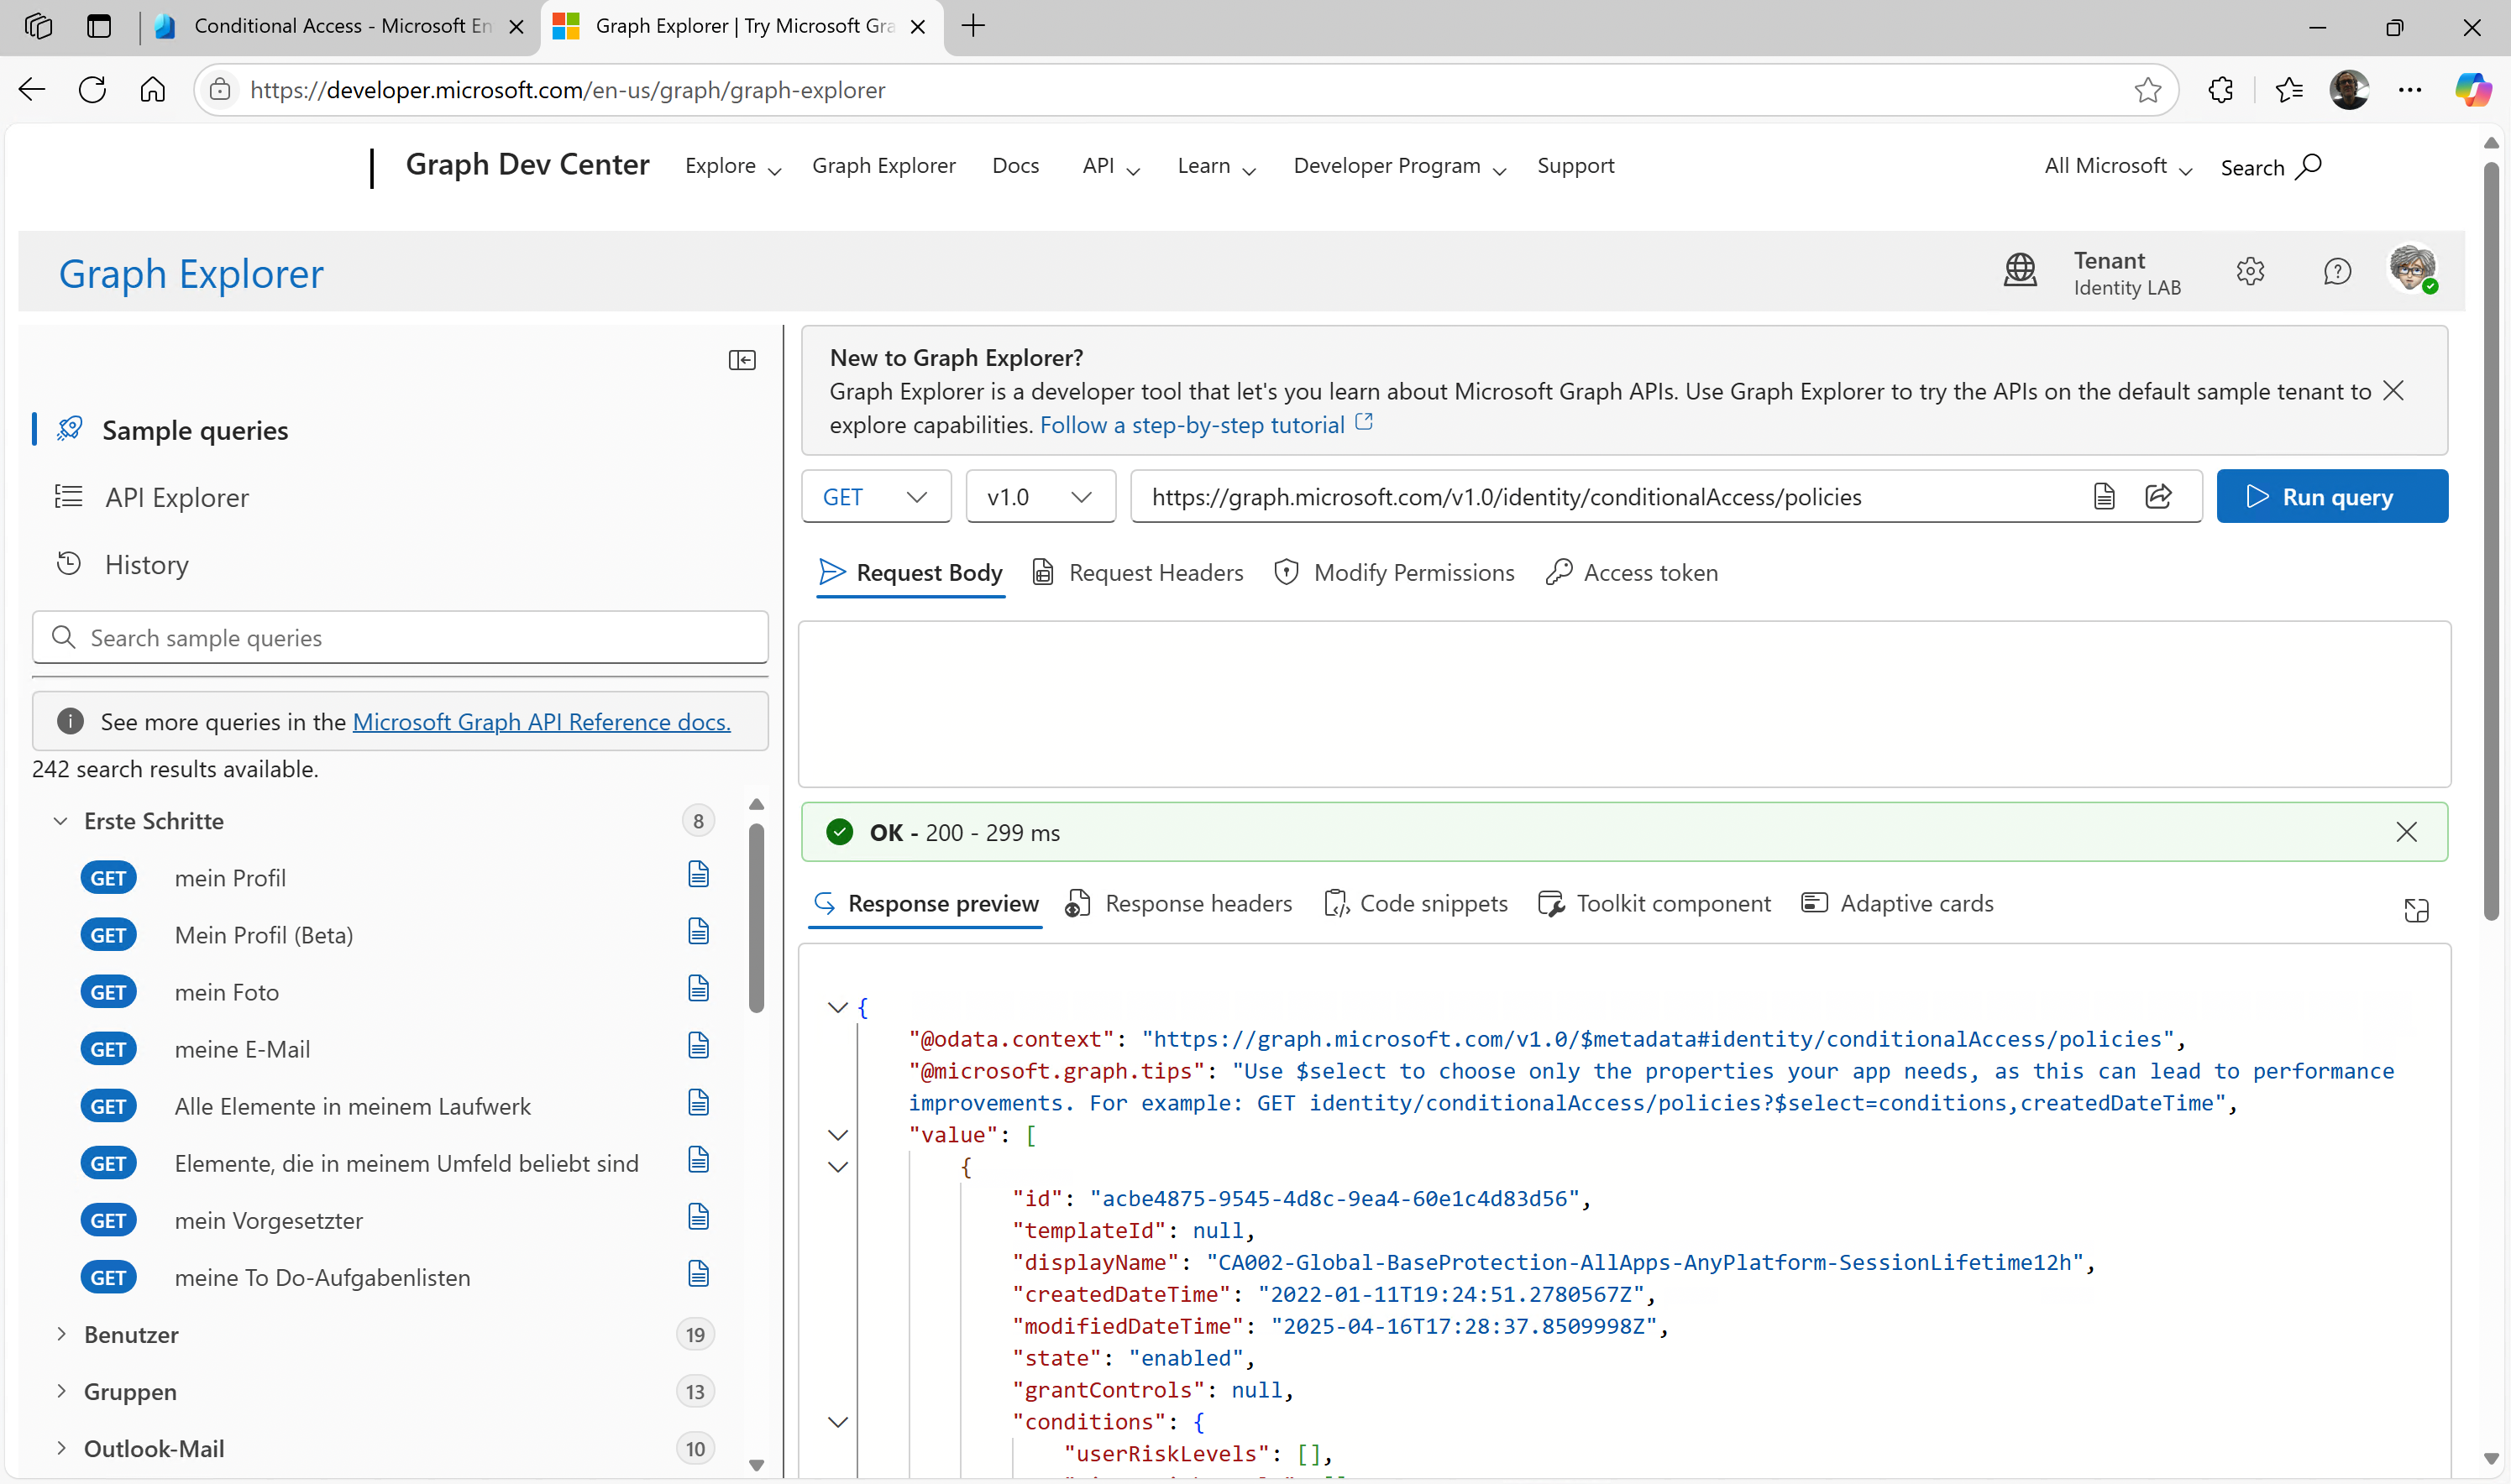Open docs icon for mein Foto
This screenshot has width=2511, height=1484.
tap(698, 989)
